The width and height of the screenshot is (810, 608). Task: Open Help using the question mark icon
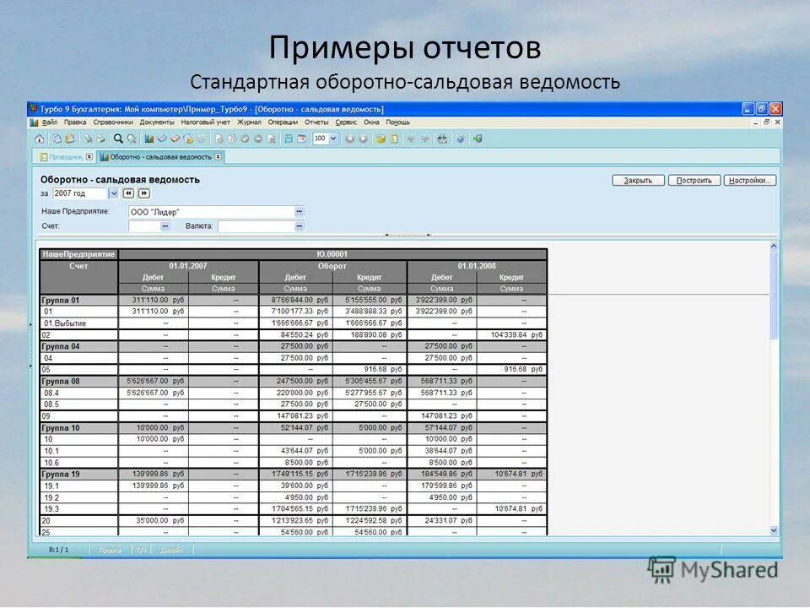click(459, 139)
